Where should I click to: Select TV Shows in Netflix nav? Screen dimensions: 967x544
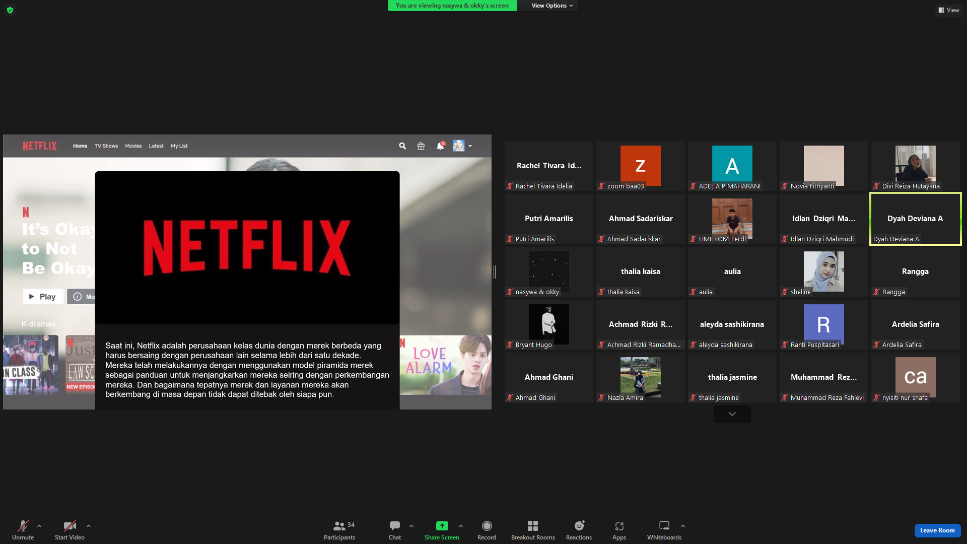click(106, 146)
